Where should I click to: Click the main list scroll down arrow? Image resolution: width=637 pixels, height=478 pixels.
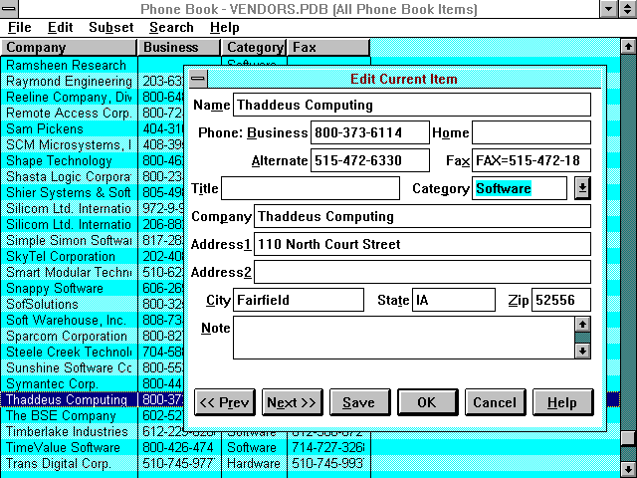[x=628, y=468]
